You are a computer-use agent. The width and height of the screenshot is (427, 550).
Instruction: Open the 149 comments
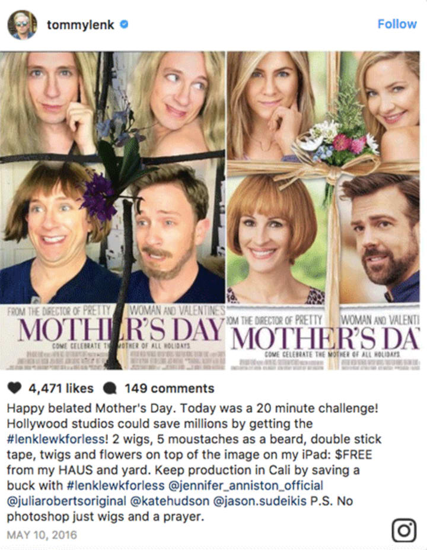tap(170, 388)
